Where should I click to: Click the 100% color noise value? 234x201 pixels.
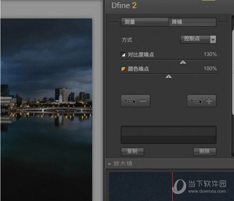210,69
